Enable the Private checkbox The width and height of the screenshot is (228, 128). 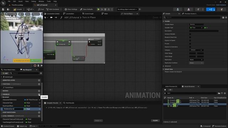tap(190, 44)
